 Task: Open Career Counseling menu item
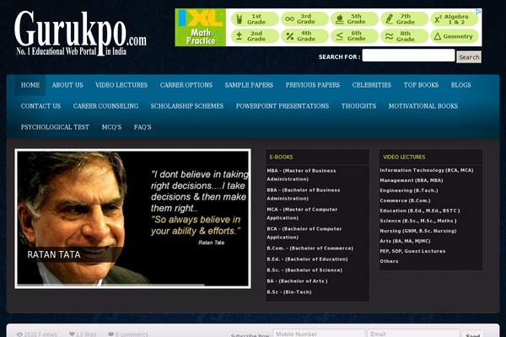tap(105, 106)
